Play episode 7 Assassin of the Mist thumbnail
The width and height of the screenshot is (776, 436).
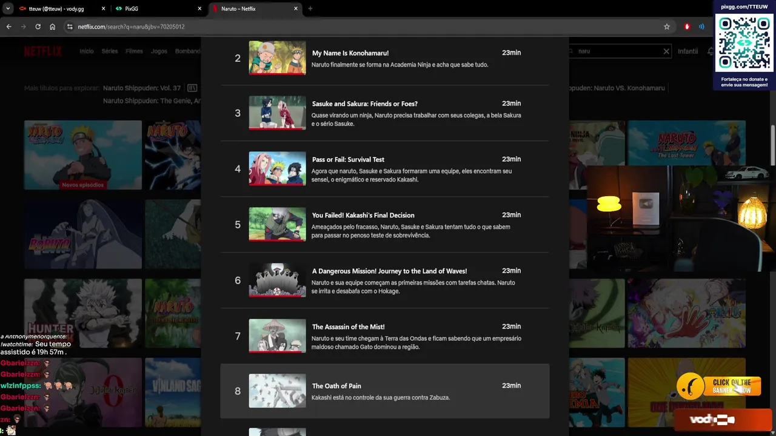pos(277,336)
